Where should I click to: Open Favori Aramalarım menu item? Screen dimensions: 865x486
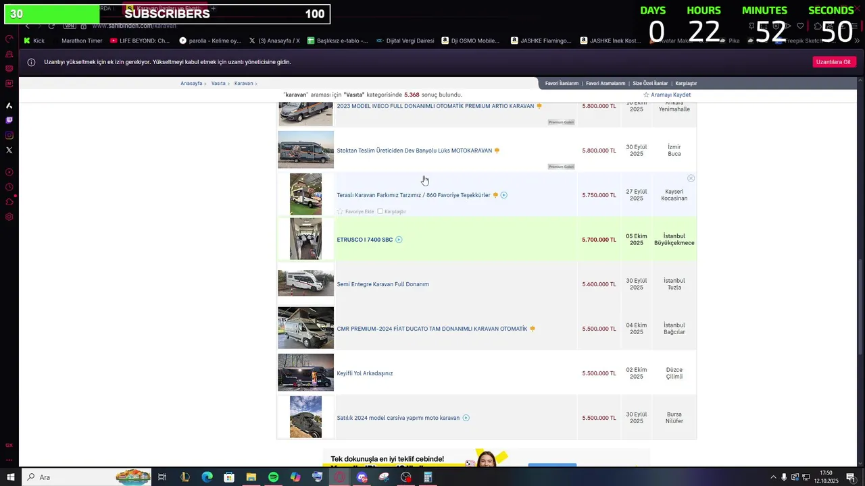coord(605,84)
